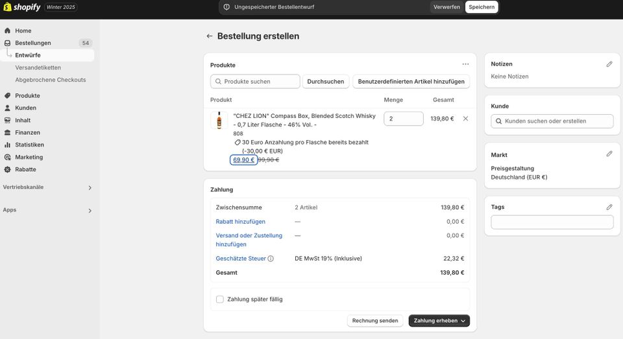Click the Durchsuchen button
This screenshot has height=339, width=623.
[325, 82]
